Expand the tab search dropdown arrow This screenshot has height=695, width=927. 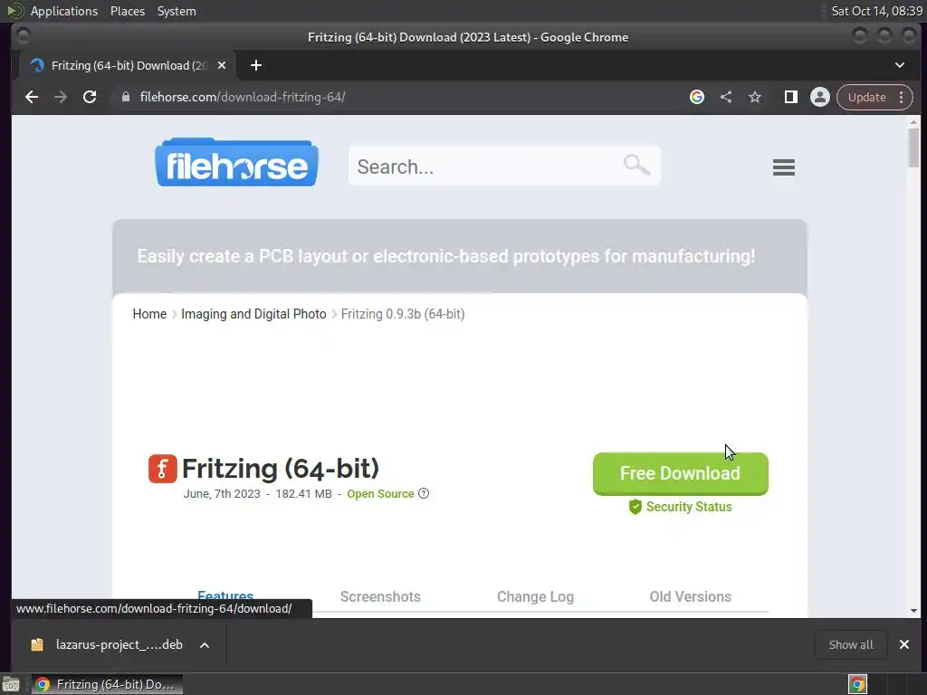900,65
